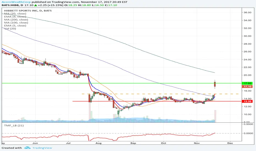The width and height of the screenshot is (256, 151).
Task: Click the Aug date axis label
Action: click(98, 143)
